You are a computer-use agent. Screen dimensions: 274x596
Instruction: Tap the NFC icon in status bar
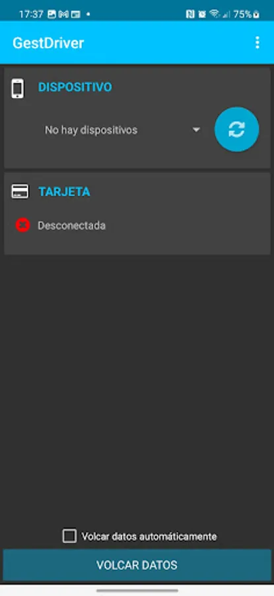coord(190,15)
